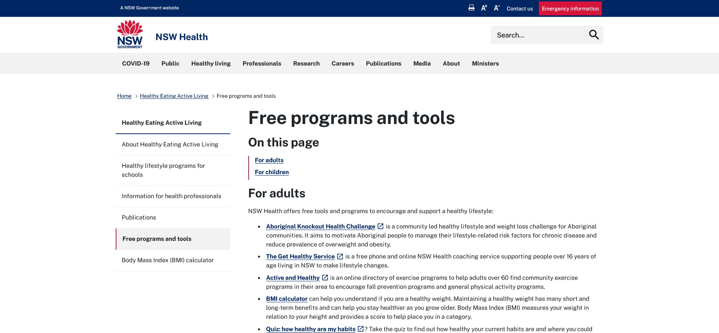Increase text size with A+ icon

coord(484,8)
